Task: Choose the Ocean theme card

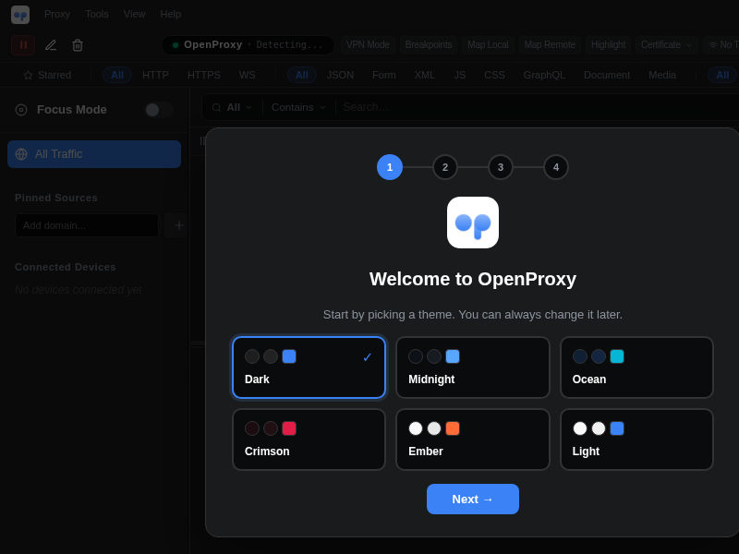Action: point(636,367)
